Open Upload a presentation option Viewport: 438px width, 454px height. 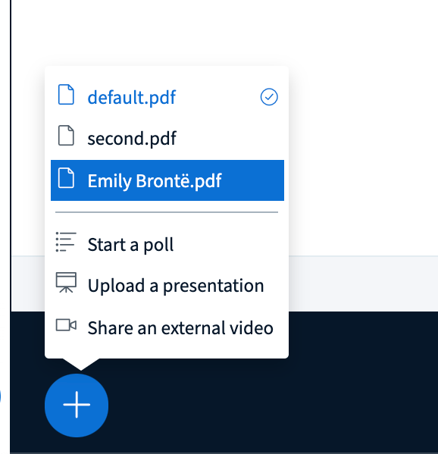(x=167, y=286)
